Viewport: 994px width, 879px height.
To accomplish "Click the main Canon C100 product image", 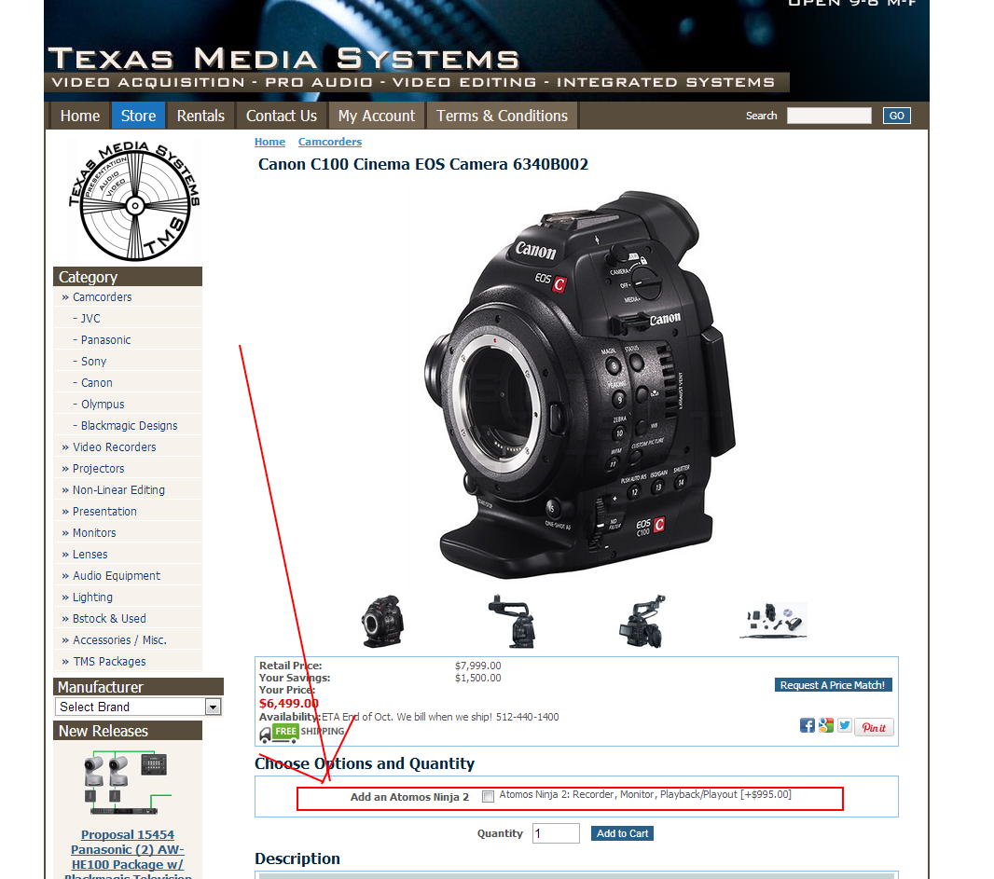I will (x=577, y=384).
